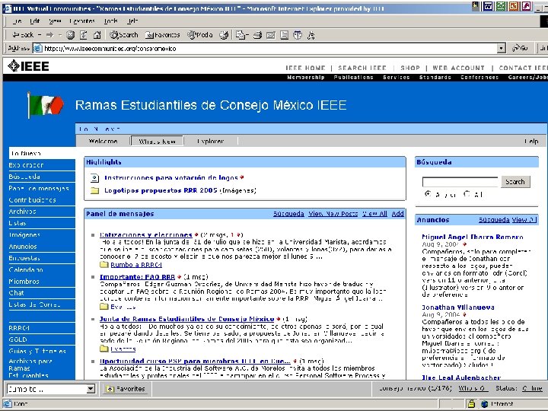The height and width of the screenshot is (411, 548).
Task: Click the document icon beside Instrucciones para votación
Action: tap(94, 178)
